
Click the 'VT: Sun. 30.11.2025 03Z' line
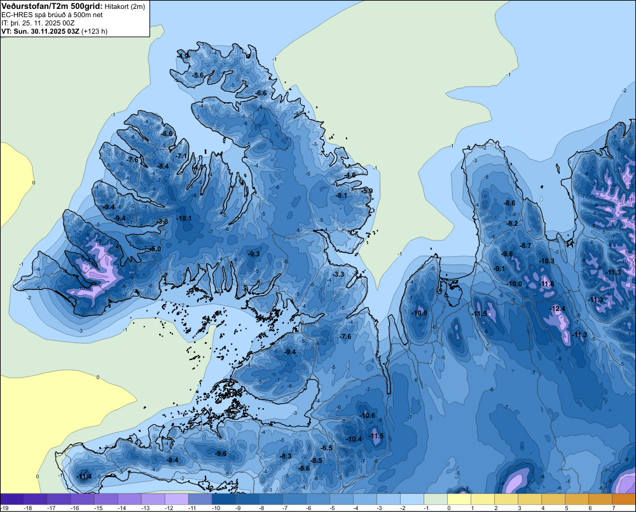pos(40,31)
